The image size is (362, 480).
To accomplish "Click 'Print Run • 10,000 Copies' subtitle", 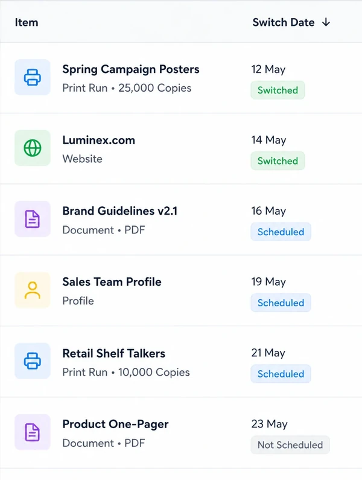I will coord(126,373).
